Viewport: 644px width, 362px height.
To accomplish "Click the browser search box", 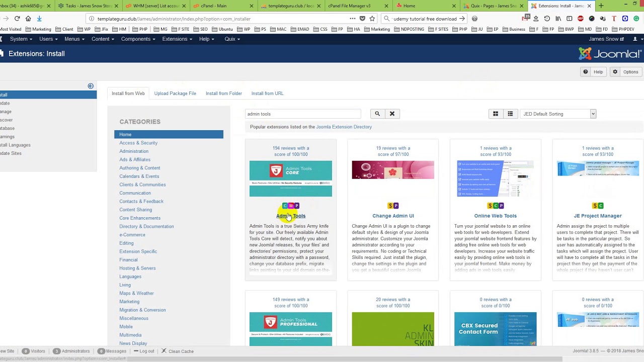I will (x=425, y=19).
